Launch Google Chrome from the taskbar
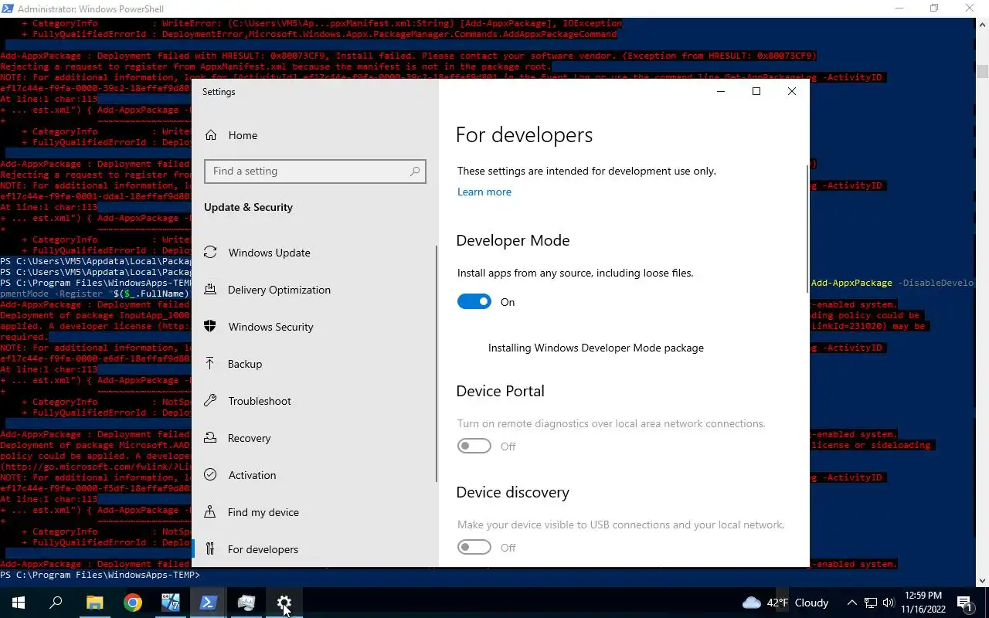The width and height of the screenshot is (989, 618). pyautogui.click(x=133, y=603)
